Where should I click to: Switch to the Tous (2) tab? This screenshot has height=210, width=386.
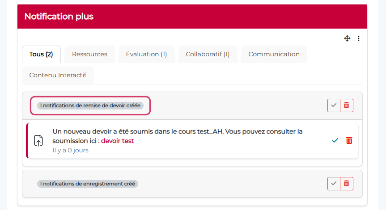point(41,54)
